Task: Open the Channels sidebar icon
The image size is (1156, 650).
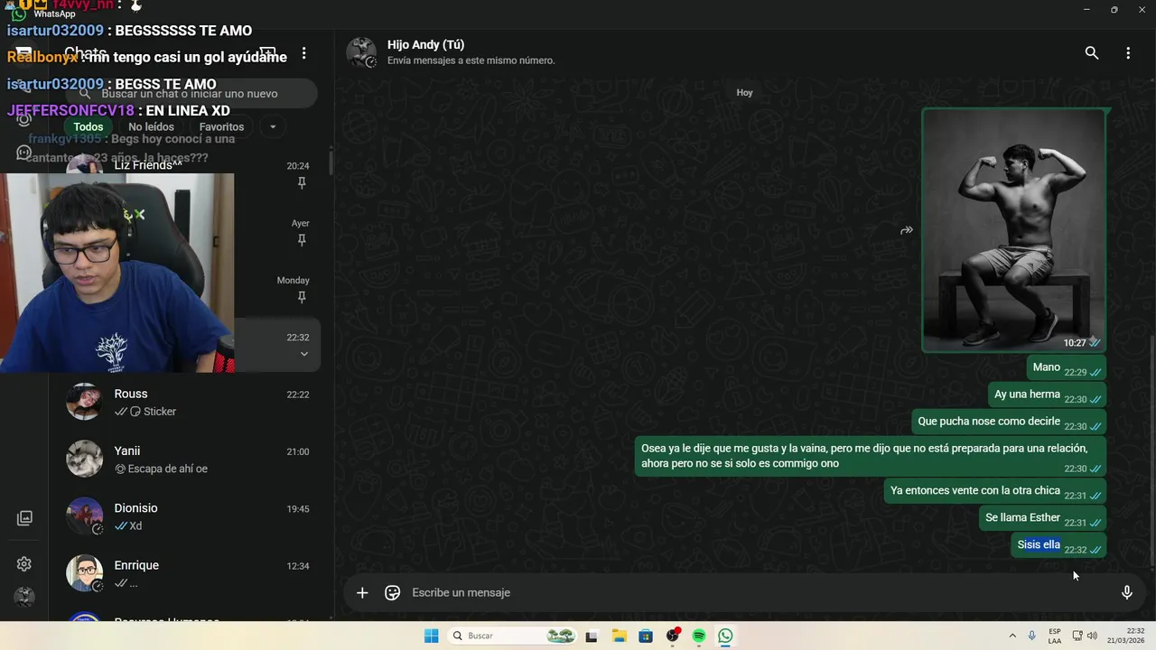Action: pyautogui.click(x=24, y=153)
